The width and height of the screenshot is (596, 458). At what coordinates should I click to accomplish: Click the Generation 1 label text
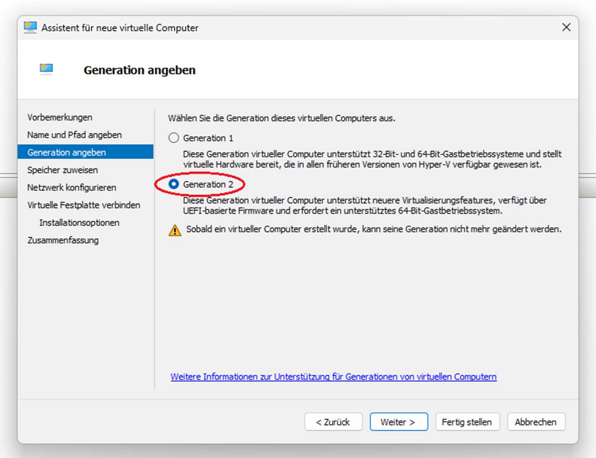click(208, 138)
